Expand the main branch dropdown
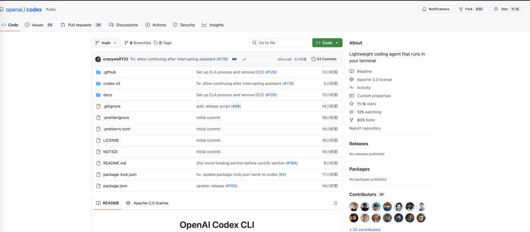 tap(106, 43)
